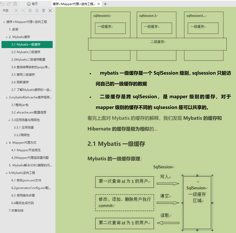The width and height of the screenshot is (236, 233).
Task: Click the sqlSession1 box label in diagram
Action: click(102, 16)
